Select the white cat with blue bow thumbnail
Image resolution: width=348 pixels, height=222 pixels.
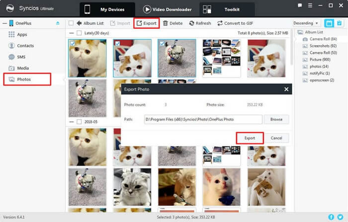[x=222, y=187]
